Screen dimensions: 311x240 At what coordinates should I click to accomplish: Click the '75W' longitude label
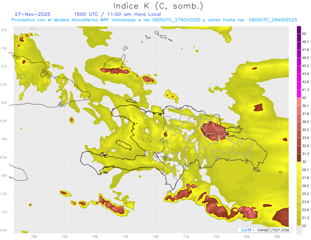point(64,236)
